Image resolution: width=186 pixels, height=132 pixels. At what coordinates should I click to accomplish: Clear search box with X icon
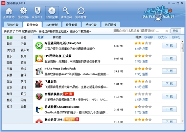coord(166,31)
